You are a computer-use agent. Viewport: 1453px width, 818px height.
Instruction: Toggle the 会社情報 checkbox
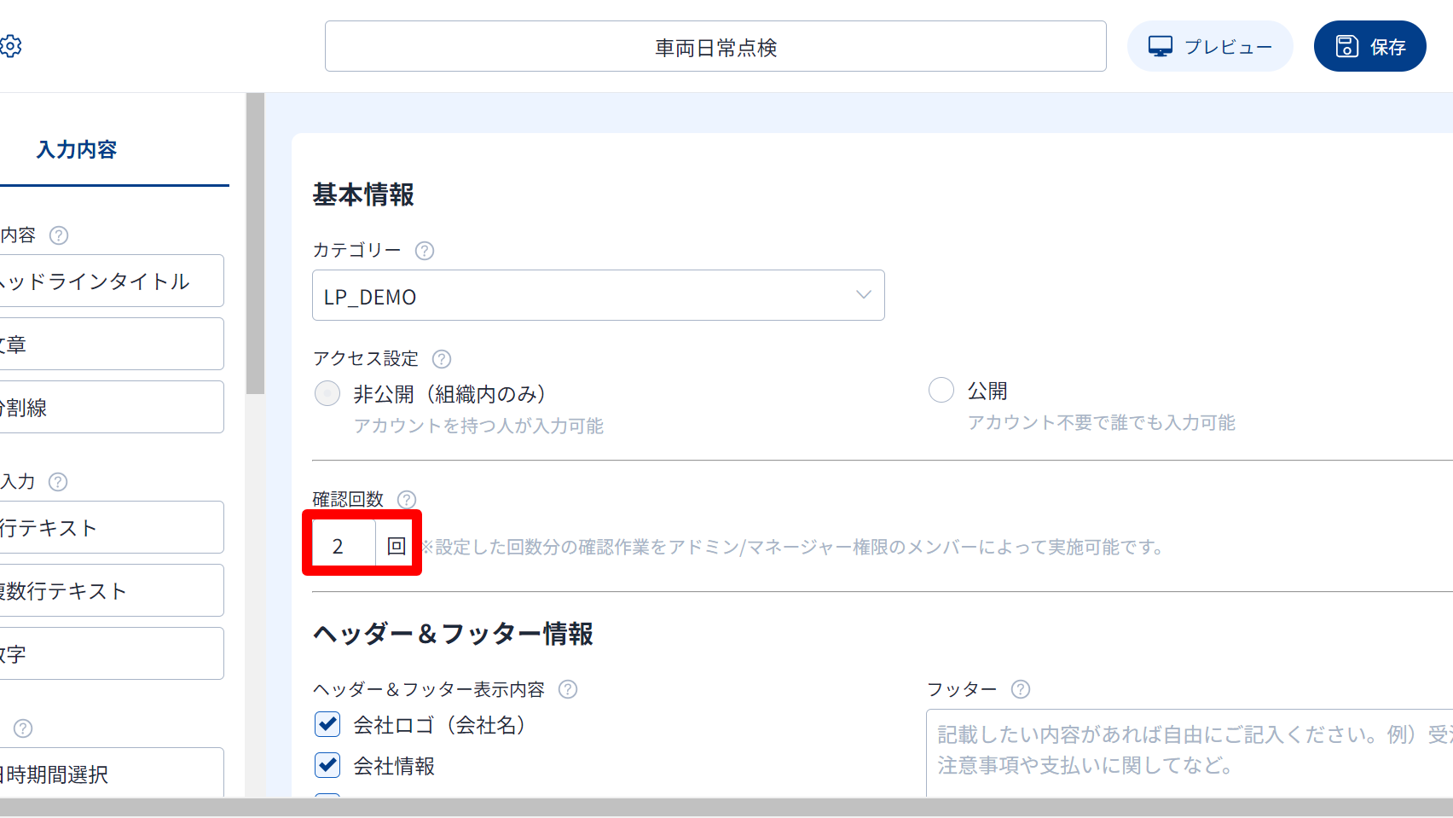(x=327, y=765)
